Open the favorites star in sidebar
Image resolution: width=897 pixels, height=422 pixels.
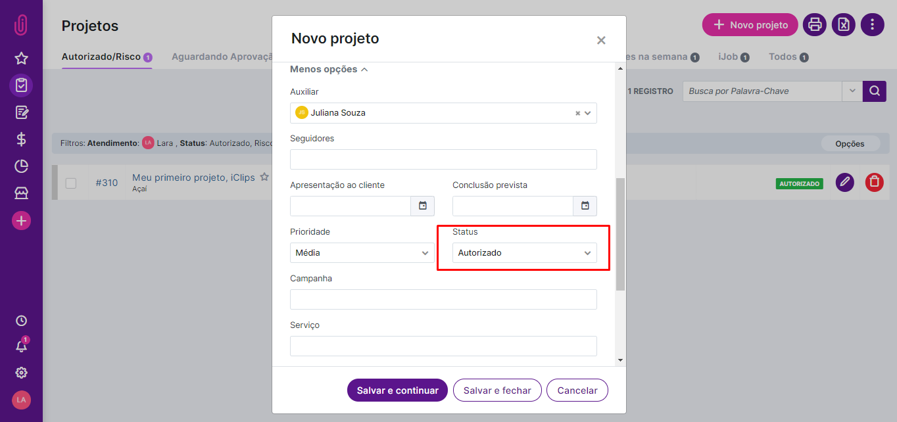21,59
